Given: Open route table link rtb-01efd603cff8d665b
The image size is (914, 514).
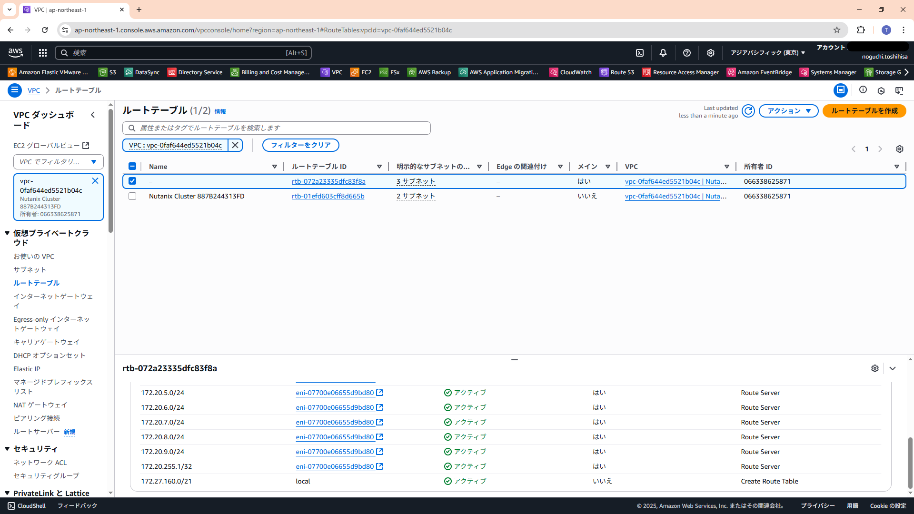Looking at the screenshot, I should (328, 196).
